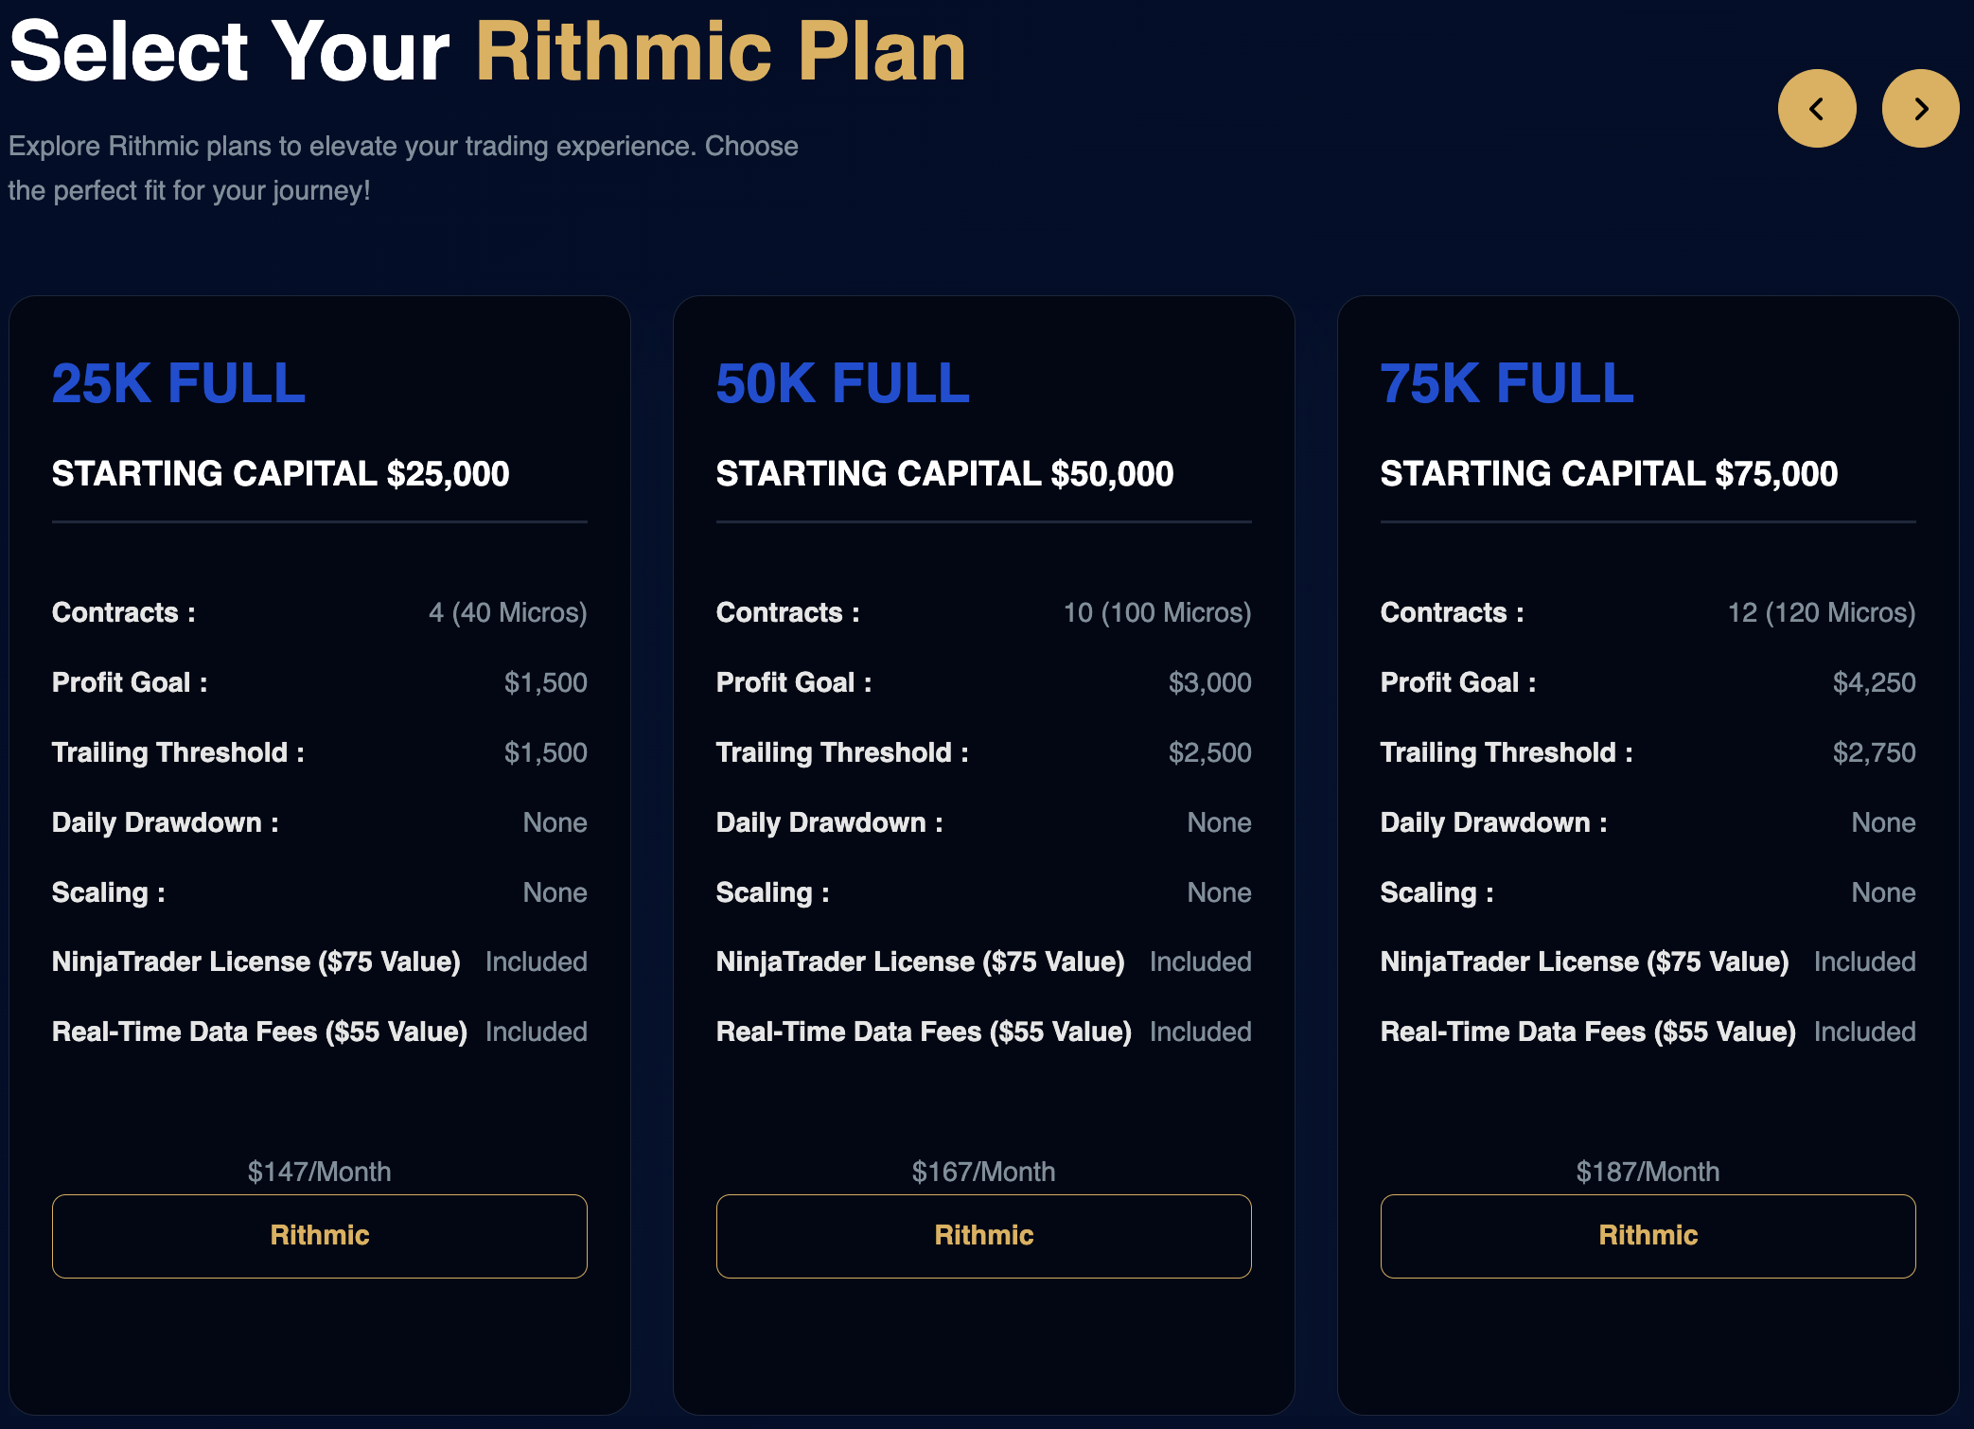Click the next plans arrow button
Image resolution: width=1974 pixels, height=1429 pixels.
(1920, 109)
